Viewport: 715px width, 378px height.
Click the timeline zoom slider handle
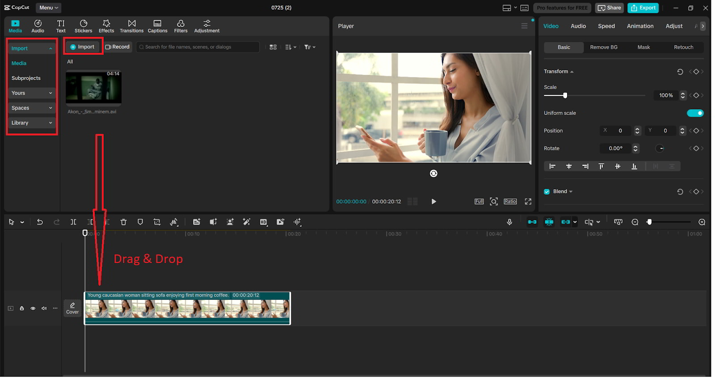649,222
